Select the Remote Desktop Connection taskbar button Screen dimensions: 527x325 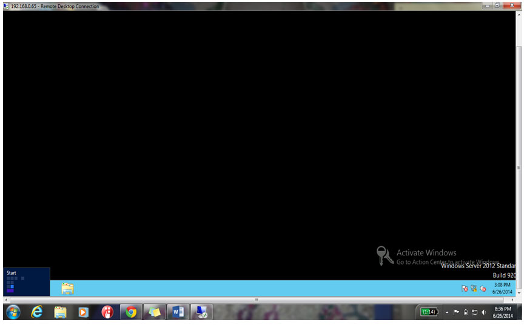pyautogui.click(x=201, y=312)
